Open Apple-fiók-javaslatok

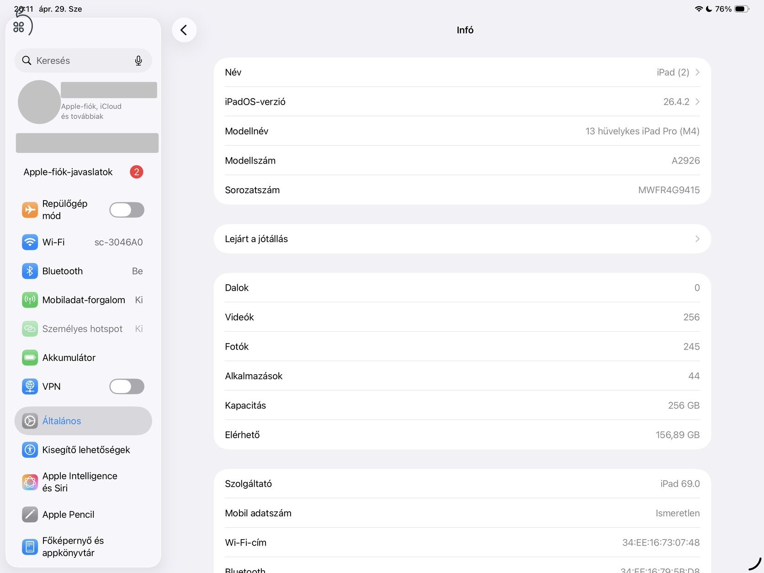[83, 172]
